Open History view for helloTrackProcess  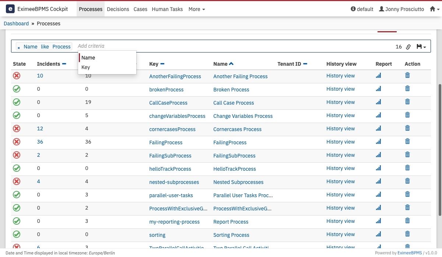click(340, 168)
